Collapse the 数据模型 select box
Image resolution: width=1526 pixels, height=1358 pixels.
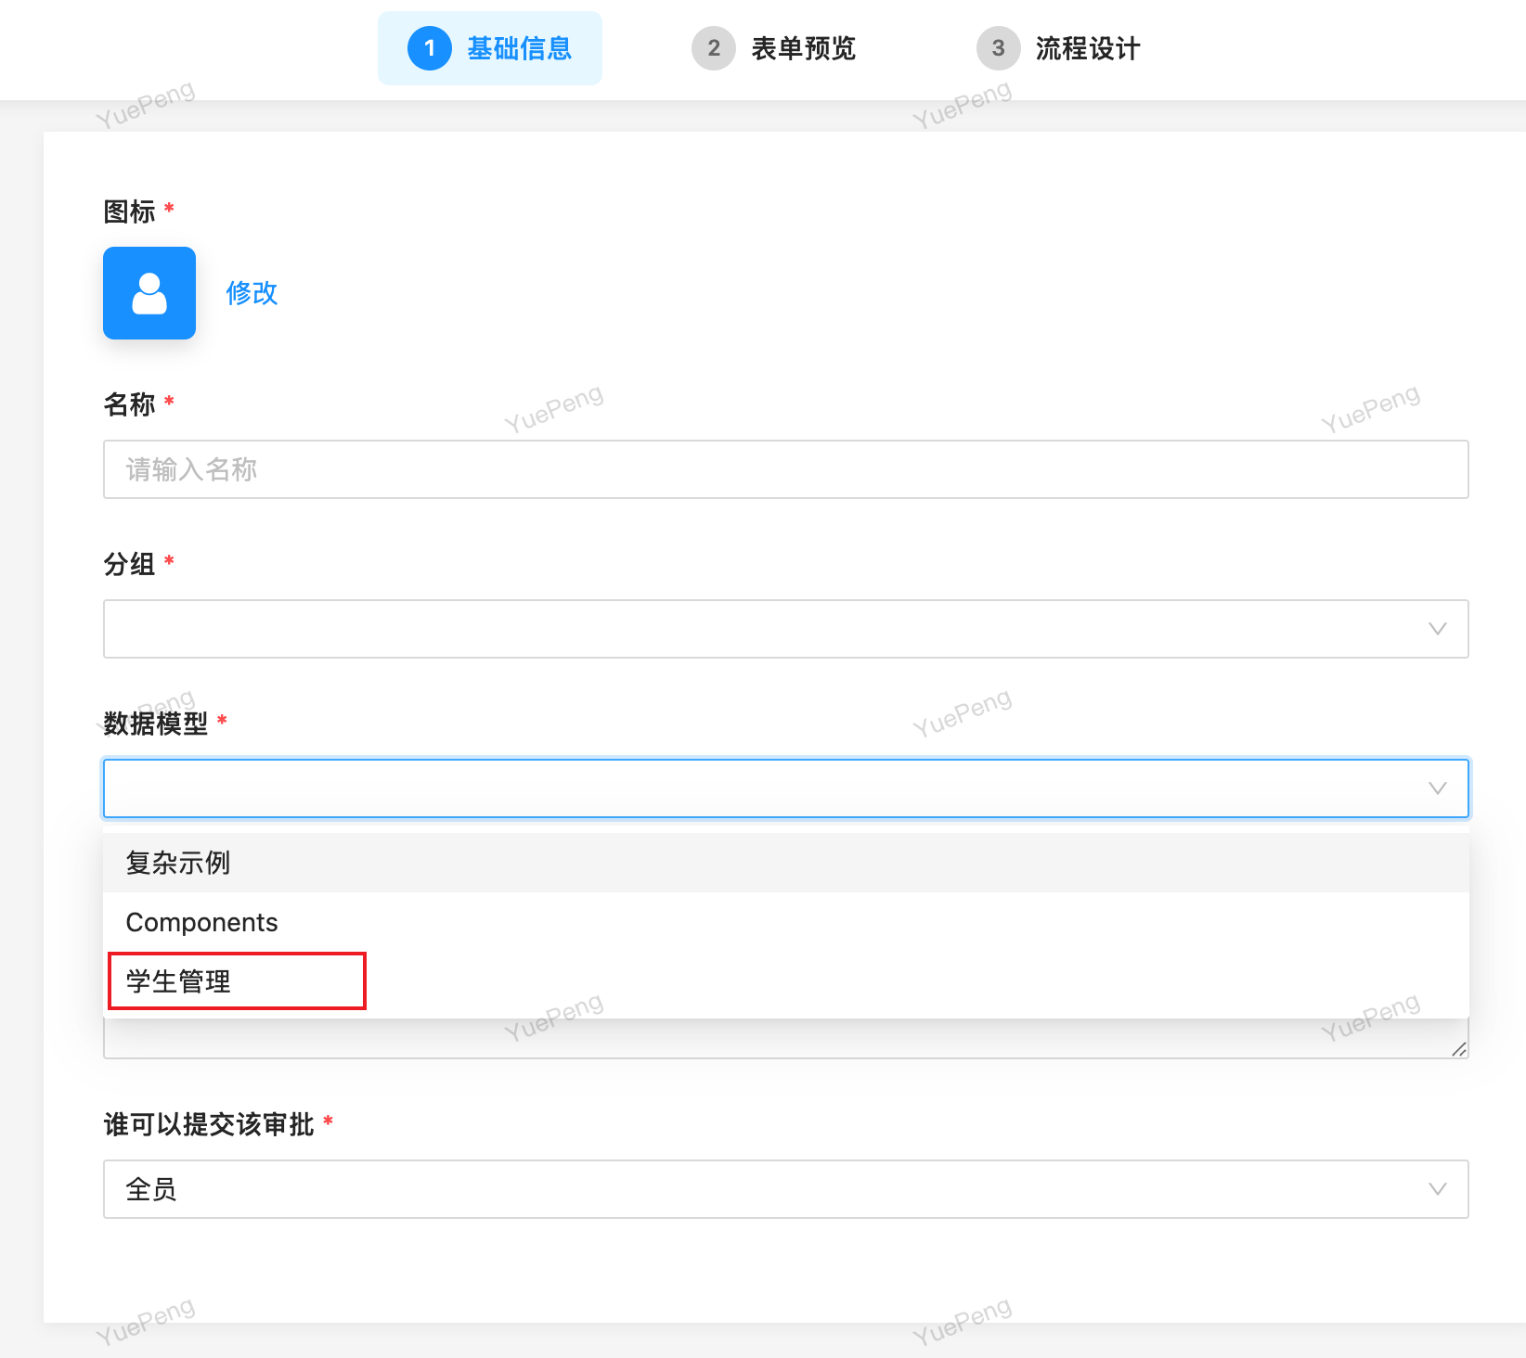[x=786, y=788]
